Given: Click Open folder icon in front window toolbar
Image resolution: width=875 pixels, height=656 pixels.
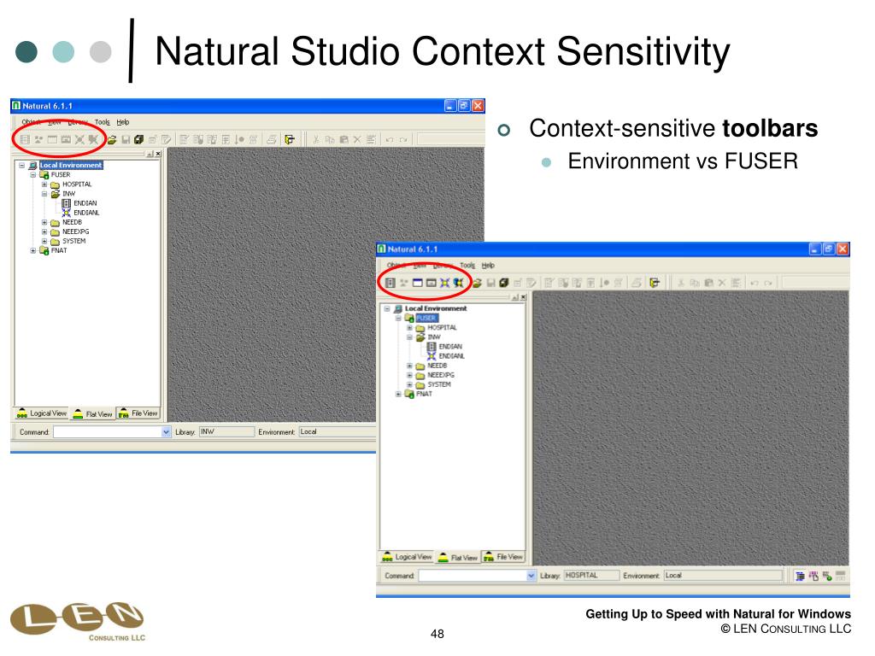Looking at the screenshot, I should [x=477, y=283].
